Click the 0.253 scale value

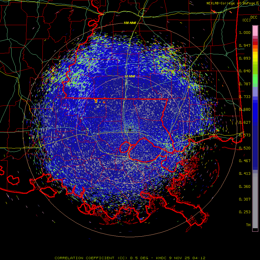tap(245, 212)
